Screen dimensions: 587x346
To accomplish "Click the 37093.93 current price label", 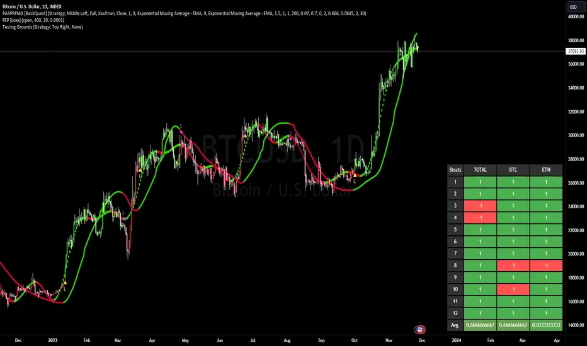I will pyautogui.click(x=576, y=51).
